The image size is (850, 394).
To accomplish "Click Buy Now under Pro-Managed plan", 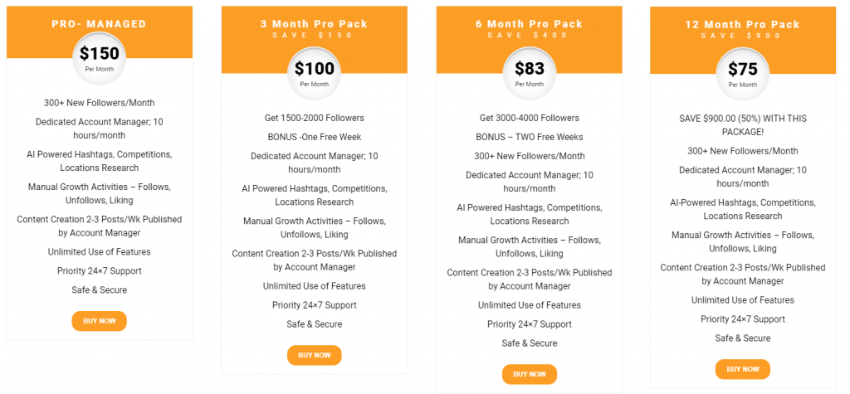I will [99, 321].
